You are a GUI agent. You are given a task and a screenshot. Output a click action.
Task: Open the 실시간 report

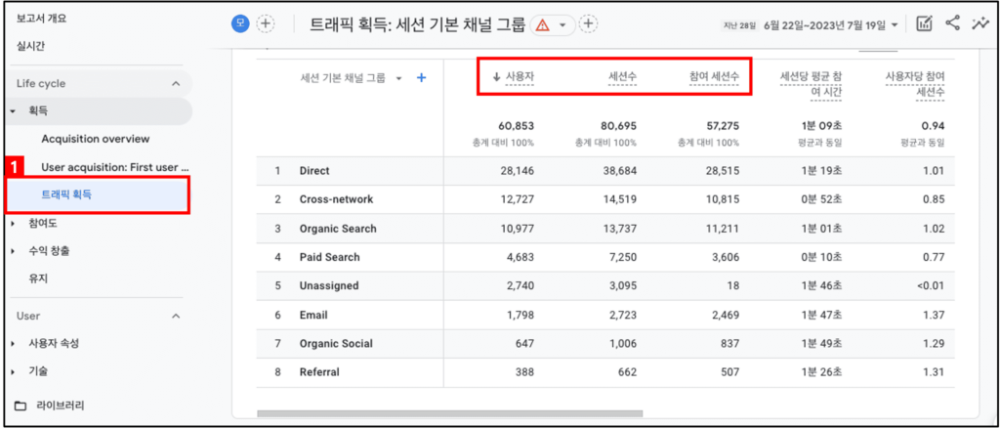tap(30, 47)
